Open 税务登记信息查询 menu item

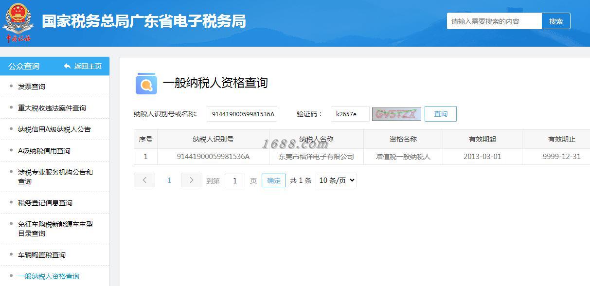(x=45, y=203)
